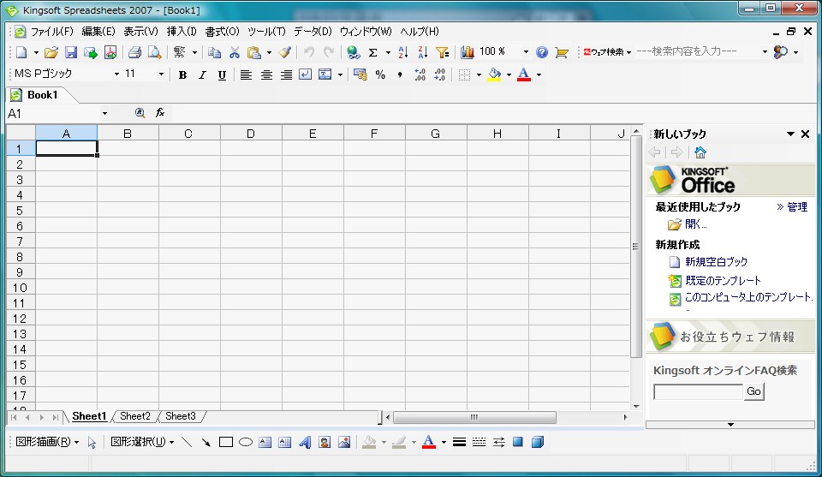Copy the selected cells
Screen dimensions: 822x477
click(214, 52)
